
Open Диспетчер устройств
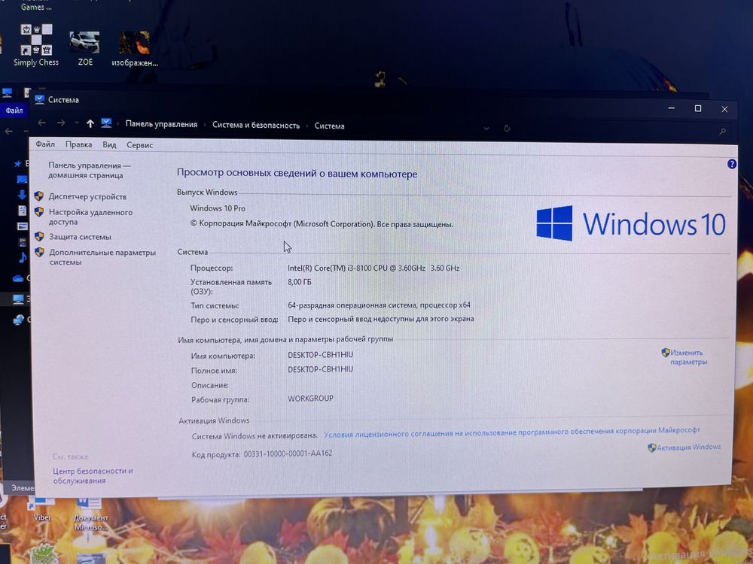pos(87,196)
